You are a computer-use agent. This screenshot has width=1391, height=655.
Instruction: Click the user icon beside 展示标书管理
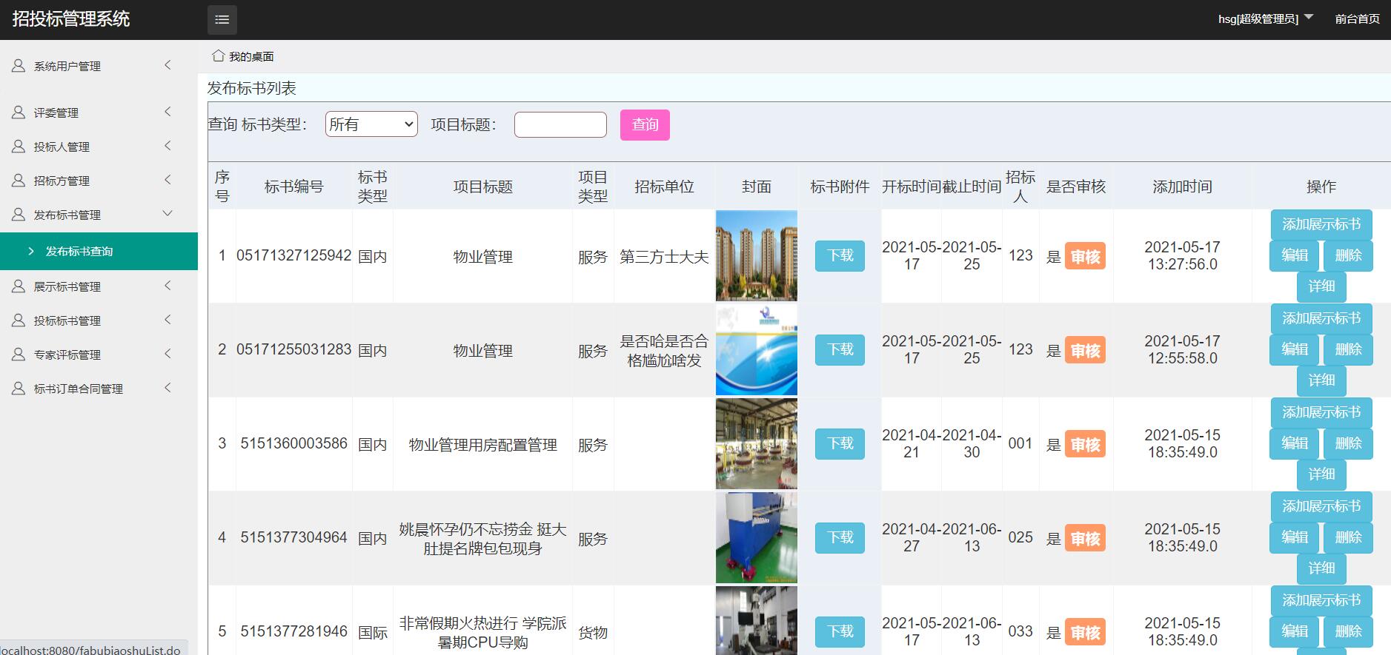[19, 286]
